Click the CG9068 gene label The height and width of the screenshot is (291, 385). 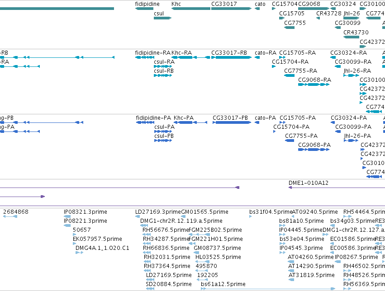click(309, 4)
